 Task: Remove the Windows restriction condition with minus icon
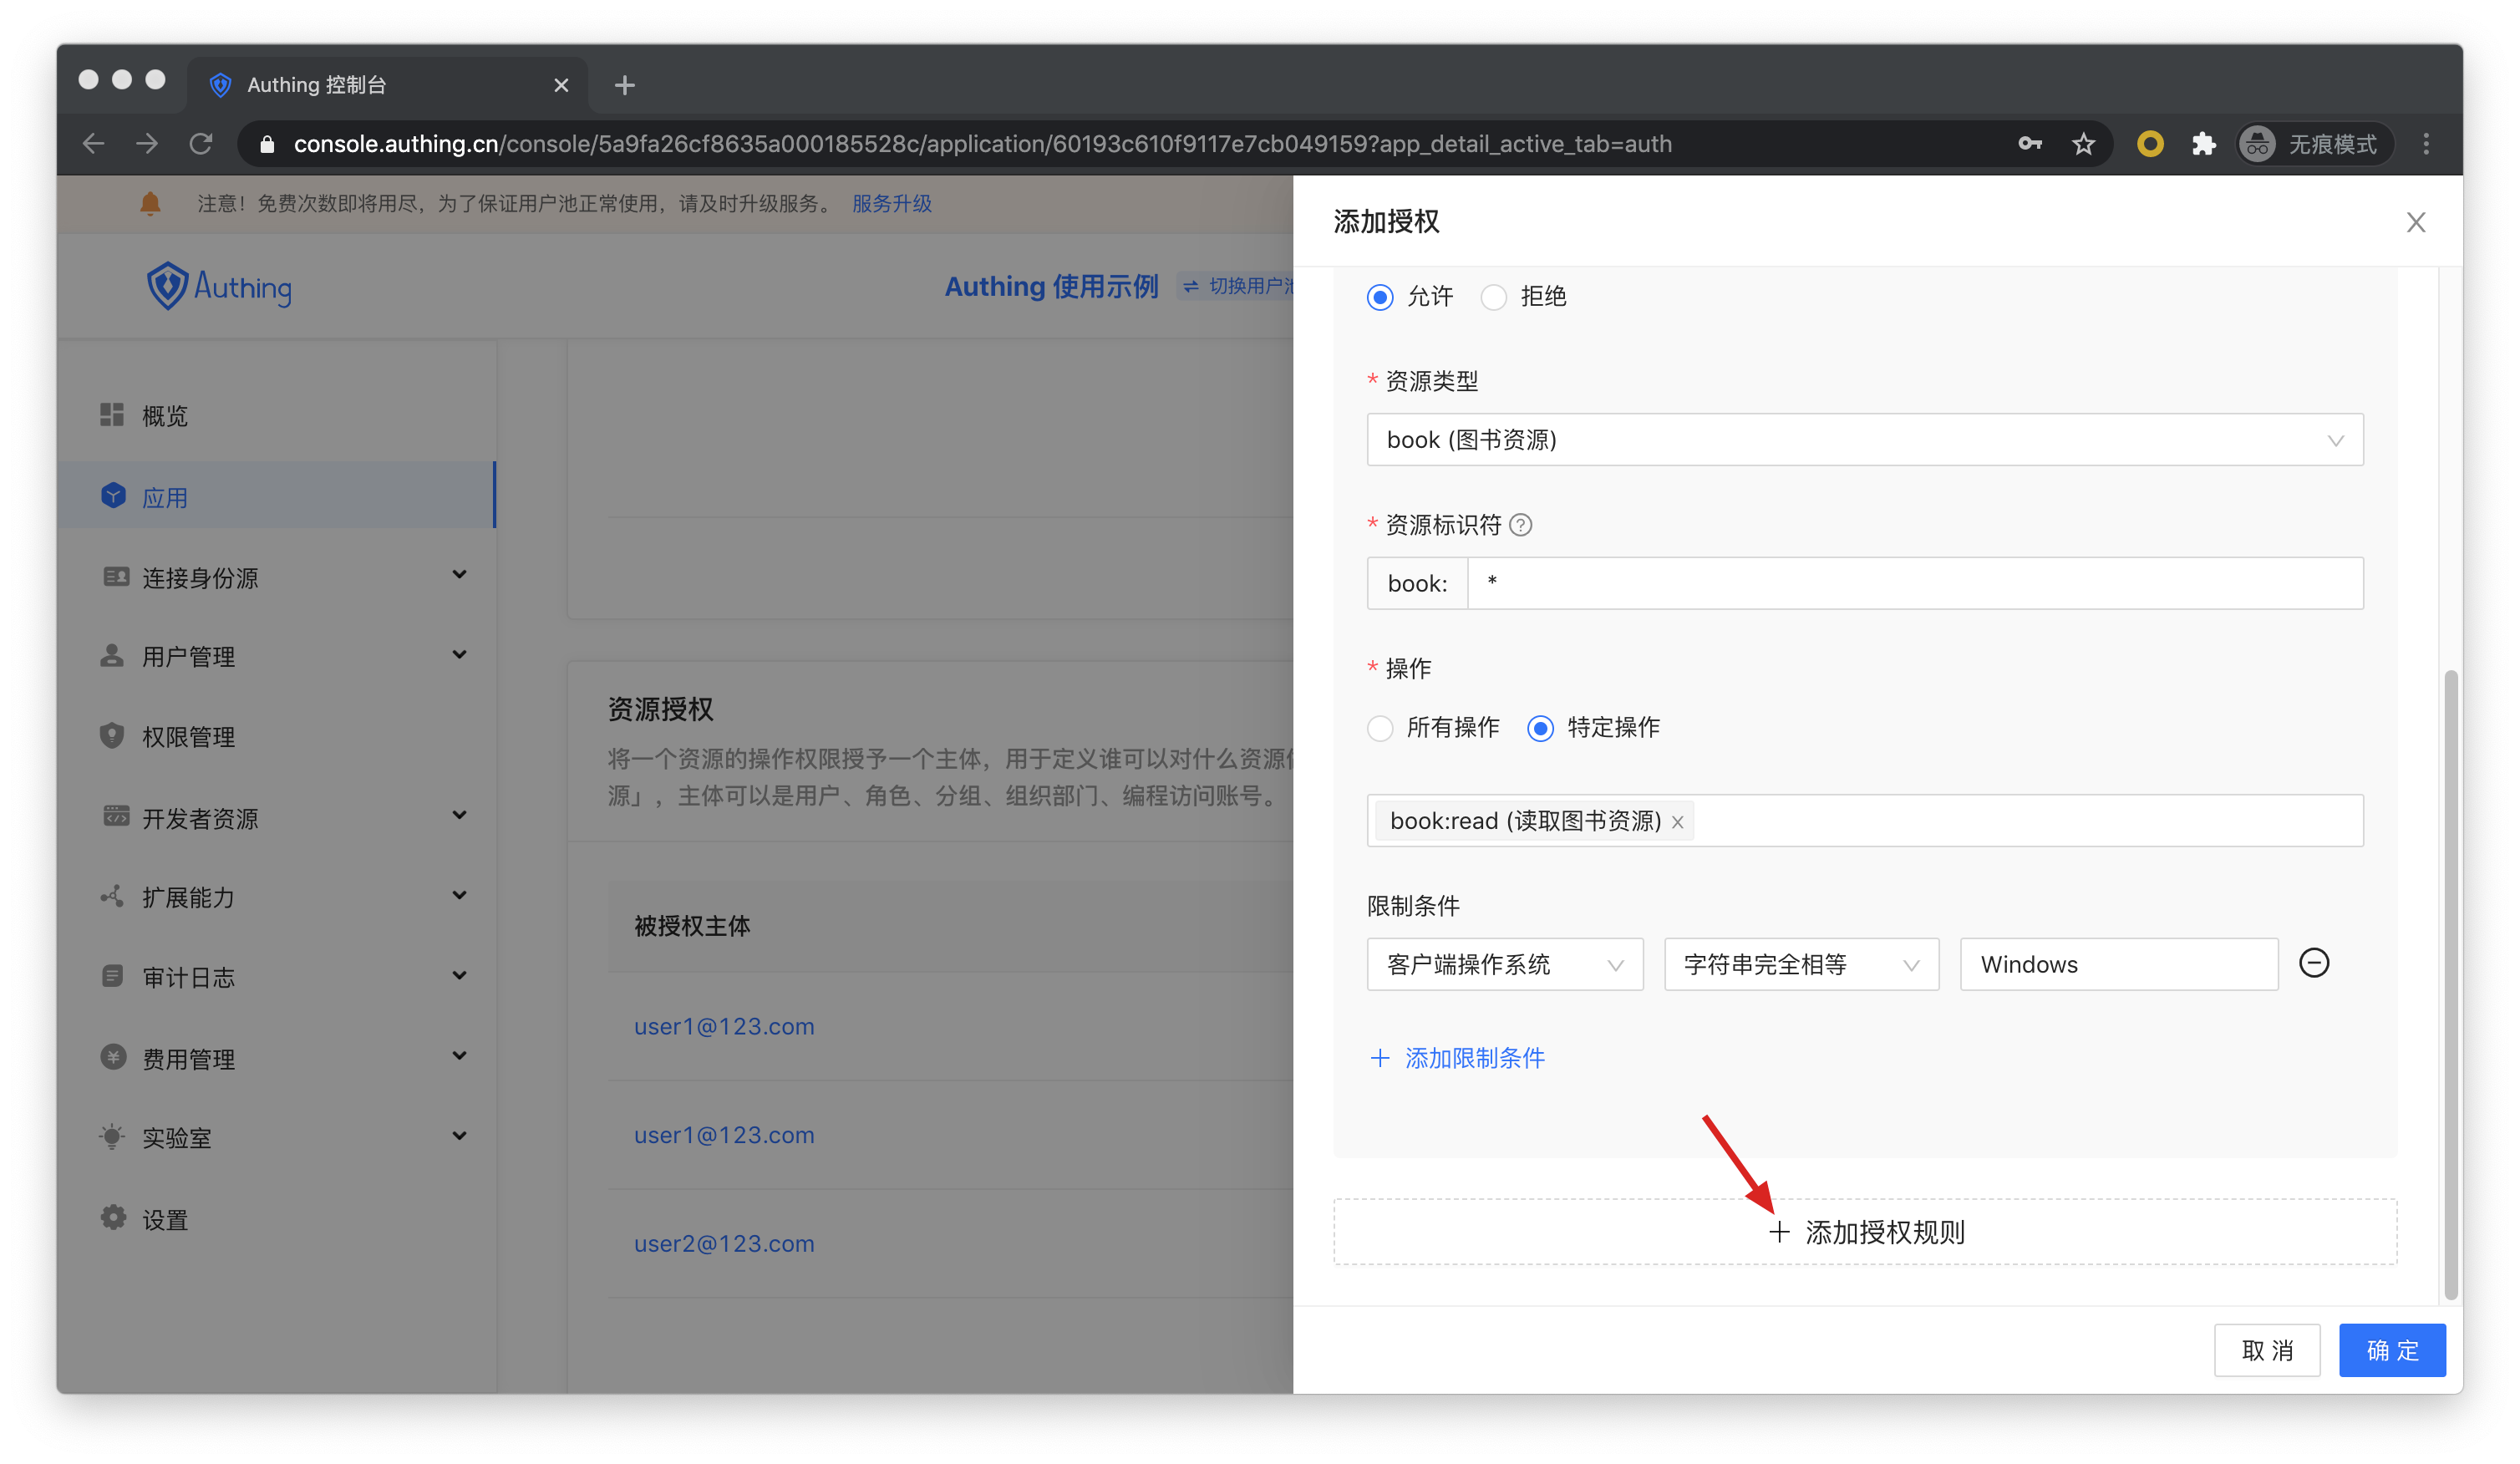click(x=2313, y=963)
